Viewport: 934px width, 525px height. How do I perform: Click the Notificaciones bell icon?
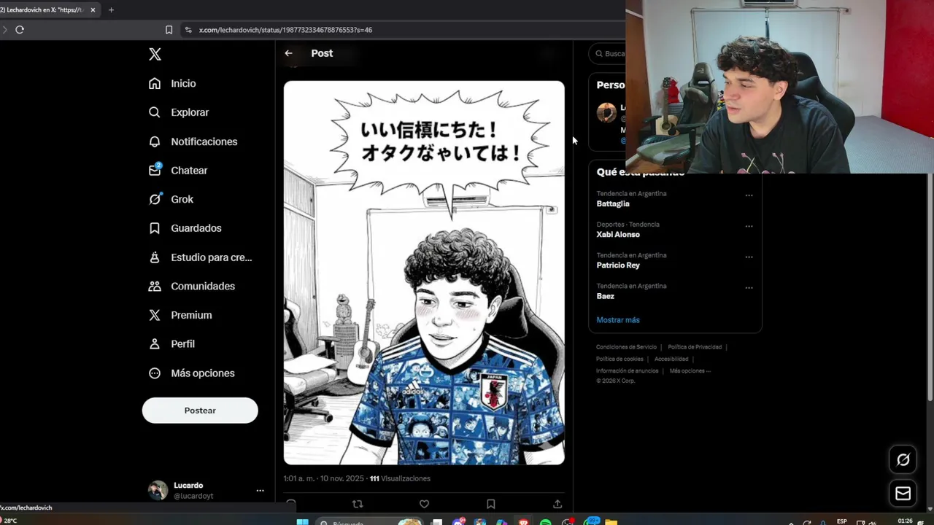click(x=155, y=141)
